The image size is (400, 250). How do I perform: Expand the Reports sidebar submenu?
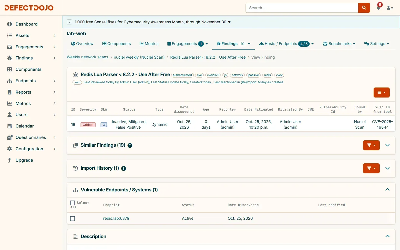tap(54, 92)
